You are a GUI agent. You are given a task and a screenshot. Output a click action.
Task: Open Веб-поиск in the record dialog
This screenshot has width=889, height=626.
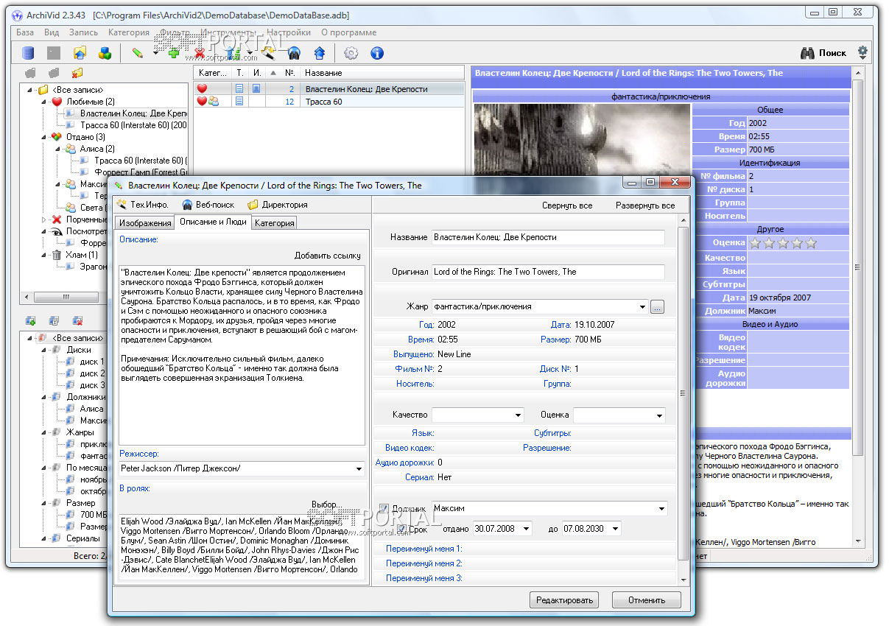tap(208, 205)
